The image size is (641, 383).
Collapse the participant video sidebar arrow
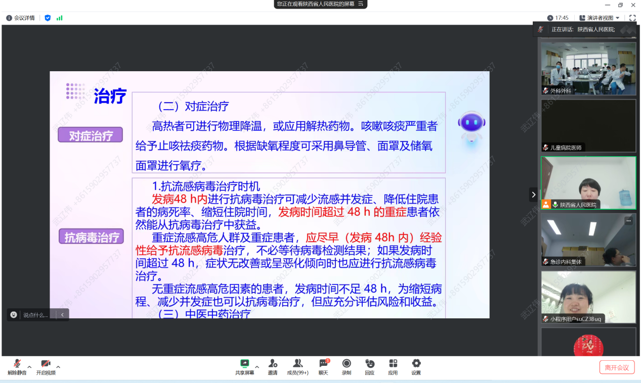click(x=534, y=194)
